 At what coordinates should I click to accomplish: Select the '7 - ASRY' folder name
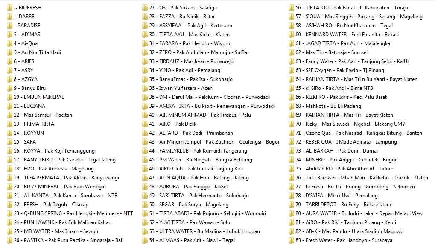coord(23,70)
